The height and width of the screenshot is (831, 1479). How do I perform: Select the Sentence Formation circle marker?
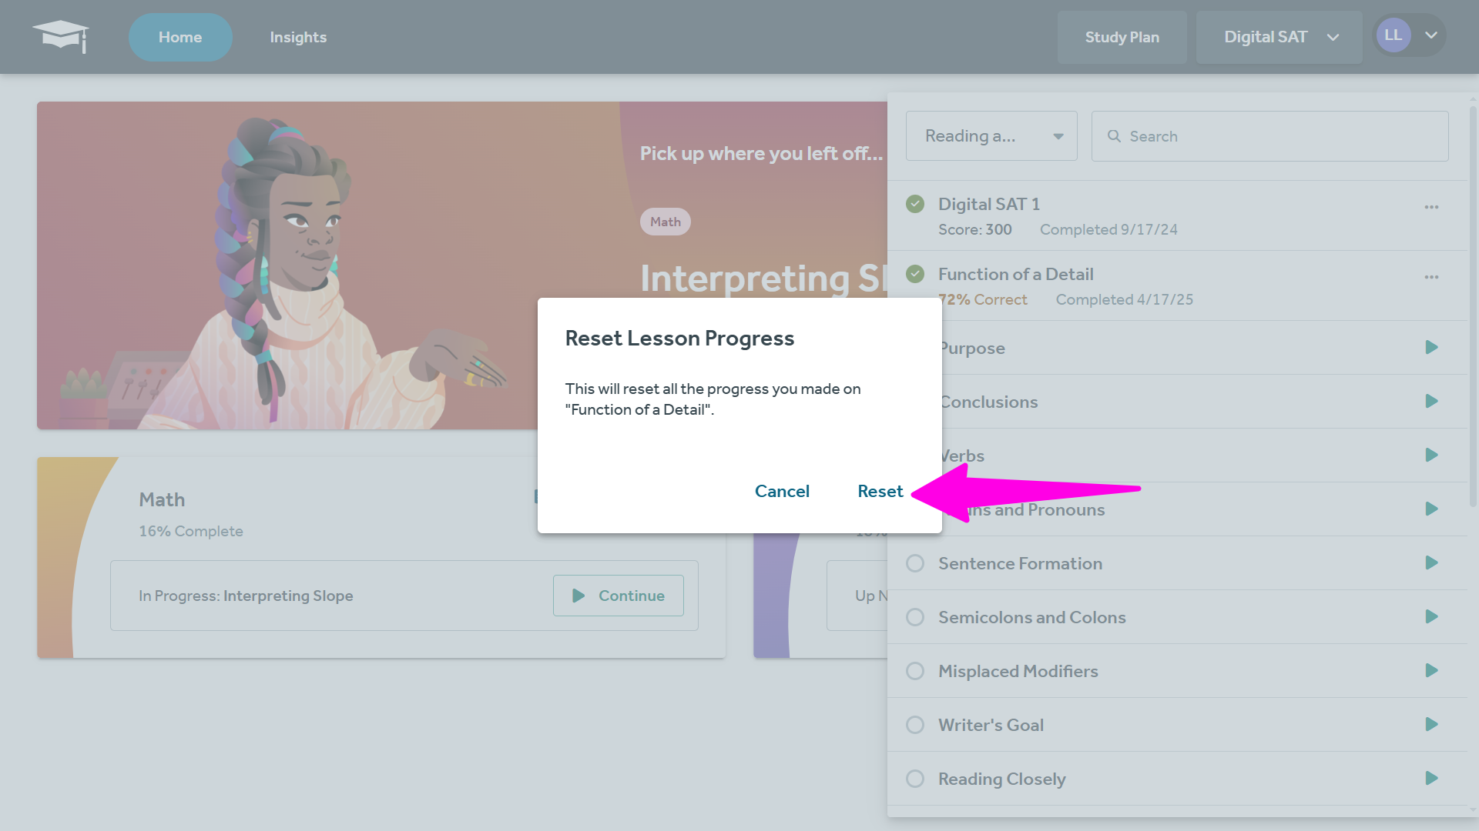(x=915, y=563)
